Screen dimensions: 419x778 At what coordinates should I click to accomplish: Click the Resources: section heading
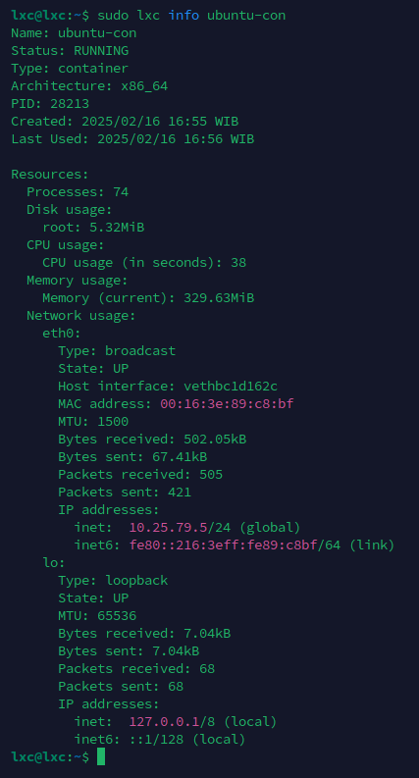point(50,175)
